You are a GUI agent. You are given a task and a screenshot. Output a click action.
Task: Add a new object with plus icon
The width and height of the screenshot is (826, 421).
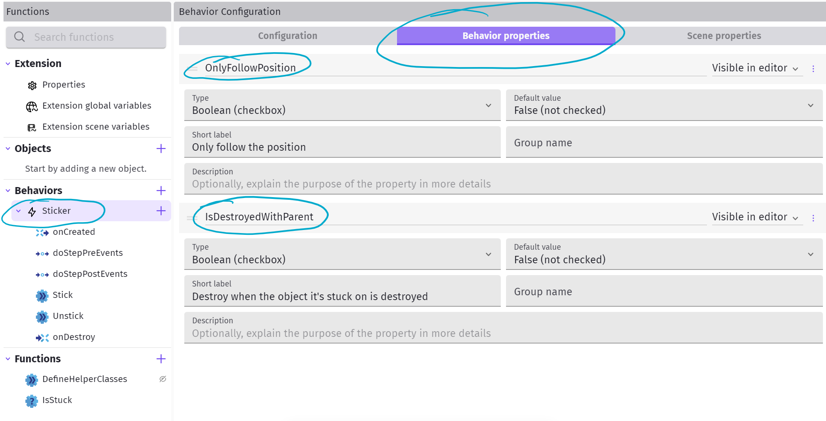(x=161, y=149)
